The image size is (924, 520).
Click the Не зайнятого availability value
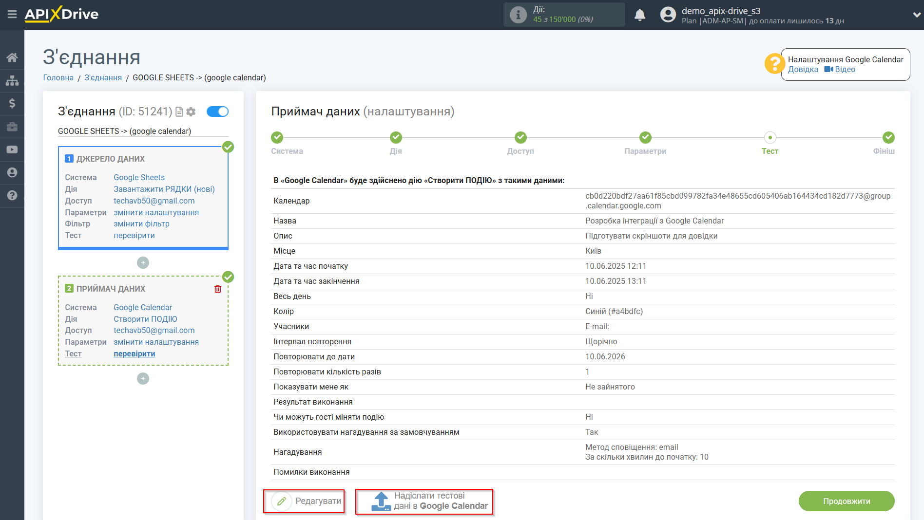(610, 387)
